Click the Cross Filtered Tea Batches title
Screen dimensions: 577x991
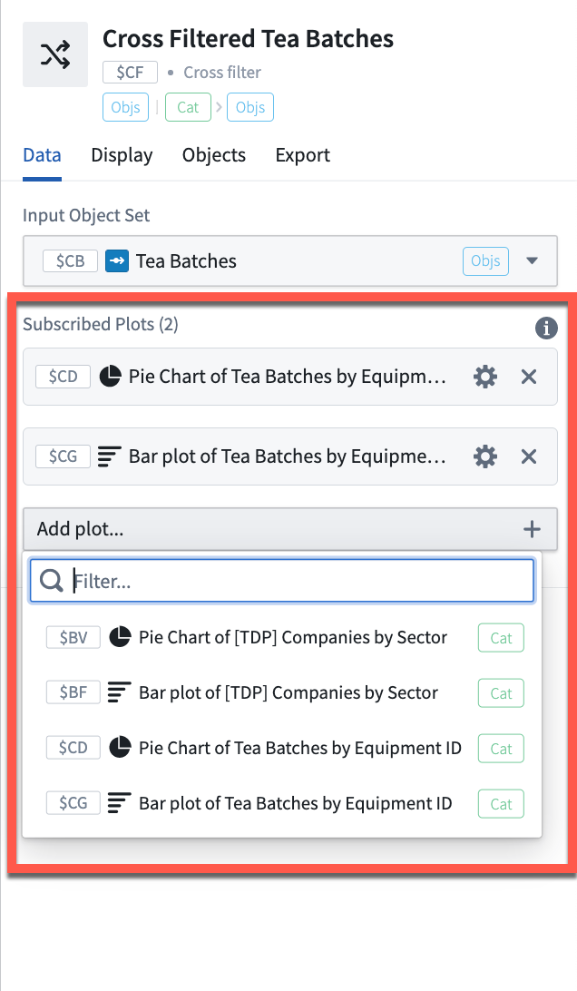pyautogui.click(x=249, y=38)
